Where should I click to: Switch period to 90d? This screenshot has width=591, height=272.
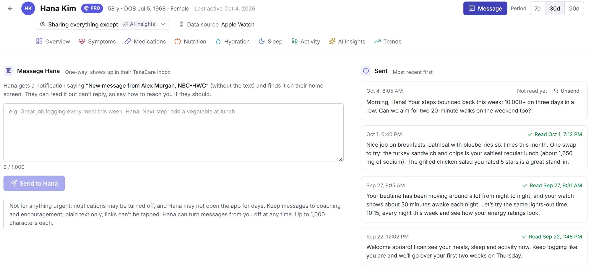pos(574,8)
